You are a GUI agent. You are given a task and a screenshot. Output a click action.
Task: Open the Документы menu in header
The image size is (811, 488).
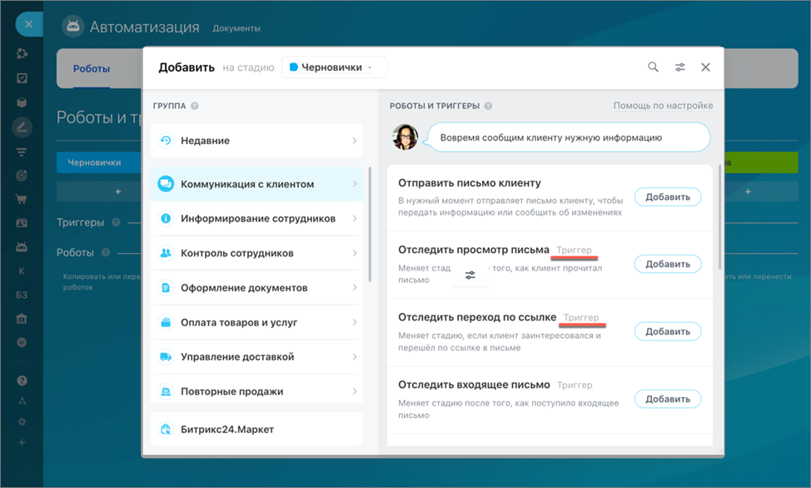236,27
